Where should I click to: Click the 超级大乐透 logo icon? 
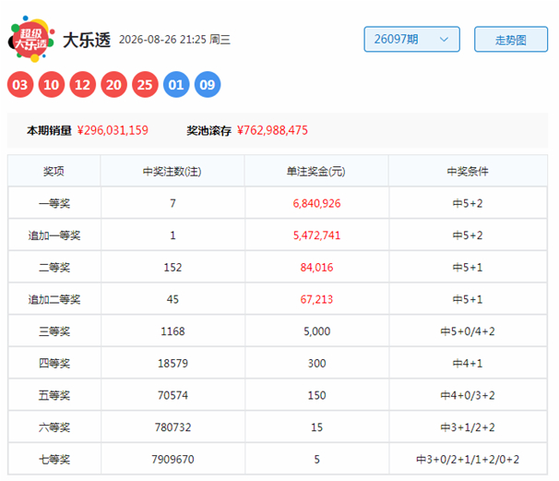click(31, 39)
